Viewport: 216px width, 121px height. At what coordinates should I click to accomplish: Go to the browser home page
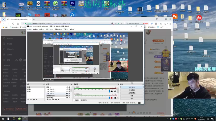[x=18, y=24]
